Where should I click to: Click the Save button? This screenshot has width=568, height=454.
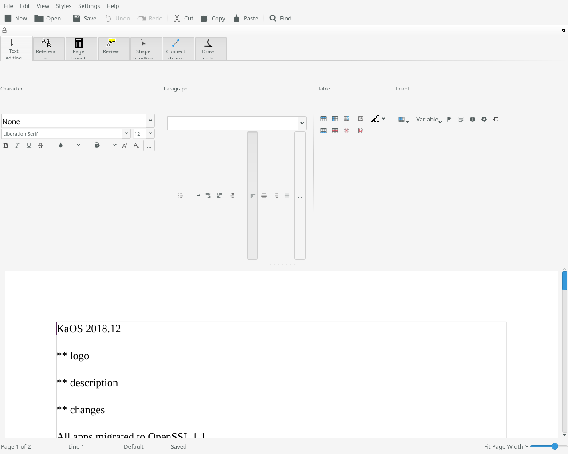pyautogui.click(x=85, y=18)
